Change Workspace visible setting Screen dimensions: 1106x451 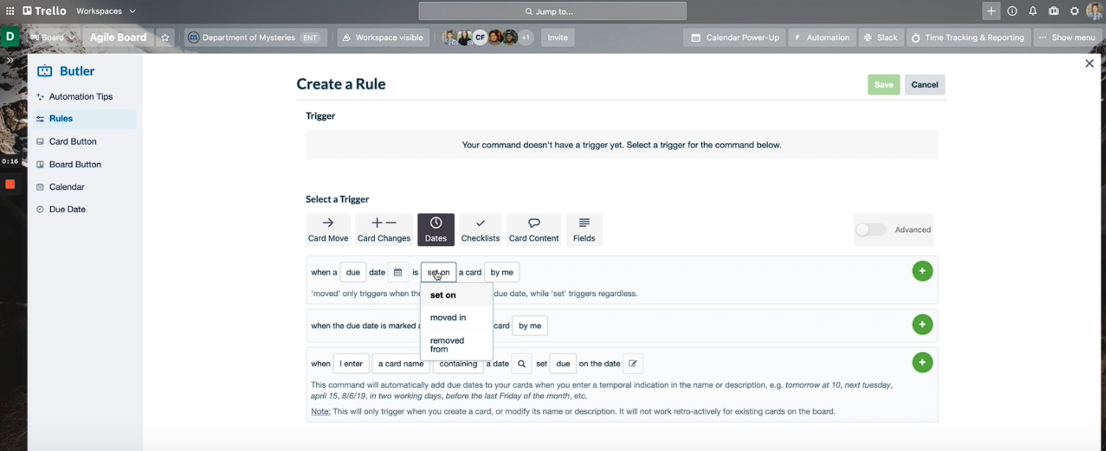[x=383, y=37]
